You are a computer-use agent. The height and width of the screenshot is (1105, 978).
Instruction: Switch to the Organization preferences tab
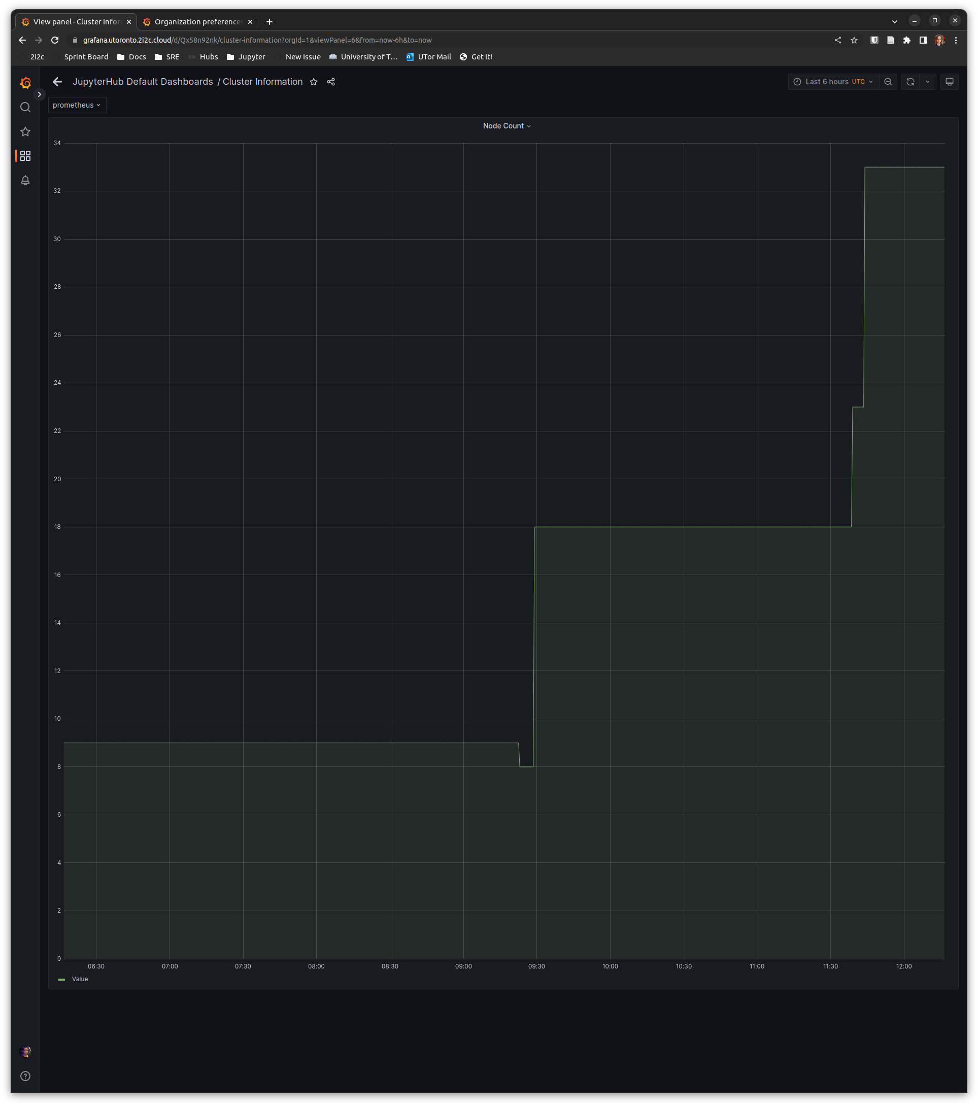(x=197, y=22)
